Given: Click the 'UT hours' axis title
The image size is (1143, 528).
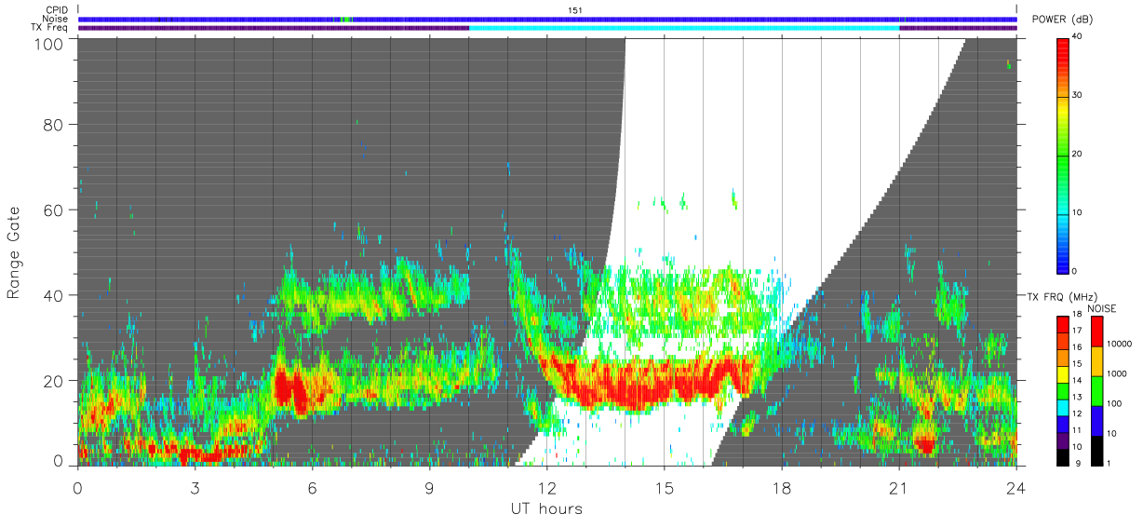Looking at the screenshot, I should pos(546,509).
